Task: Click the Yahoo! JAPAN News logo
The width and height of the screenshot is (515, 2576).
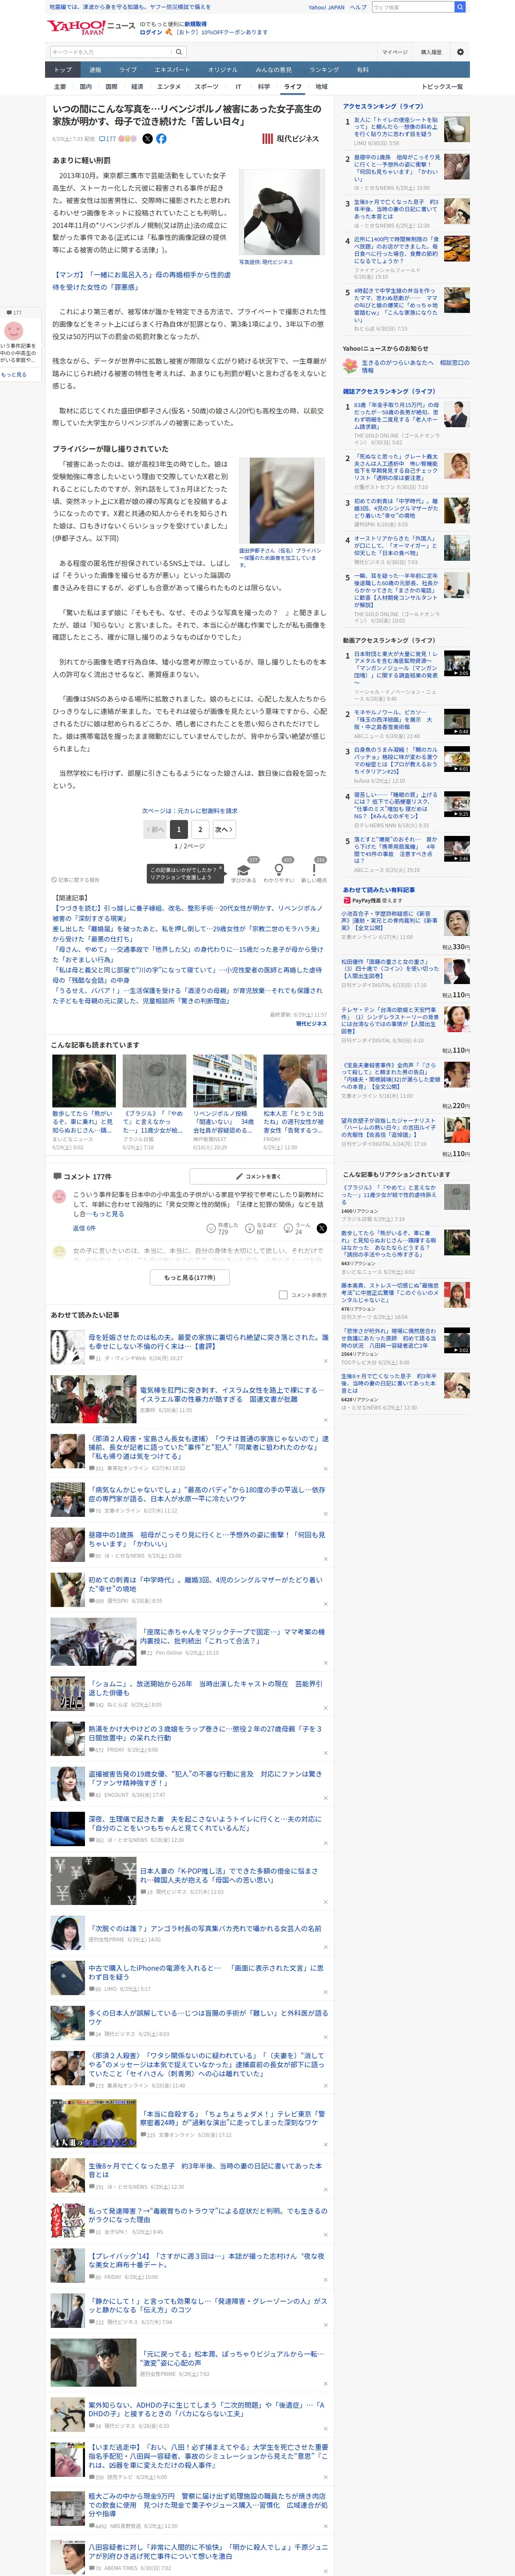Action: (x=91, y=26)
